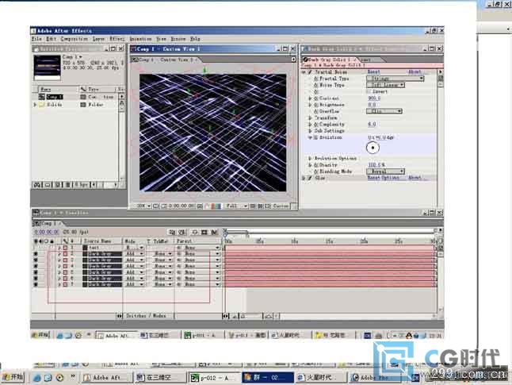Click About link for Fractal Noise
This screenshot has height=385, width=512.
click(415, 72)
